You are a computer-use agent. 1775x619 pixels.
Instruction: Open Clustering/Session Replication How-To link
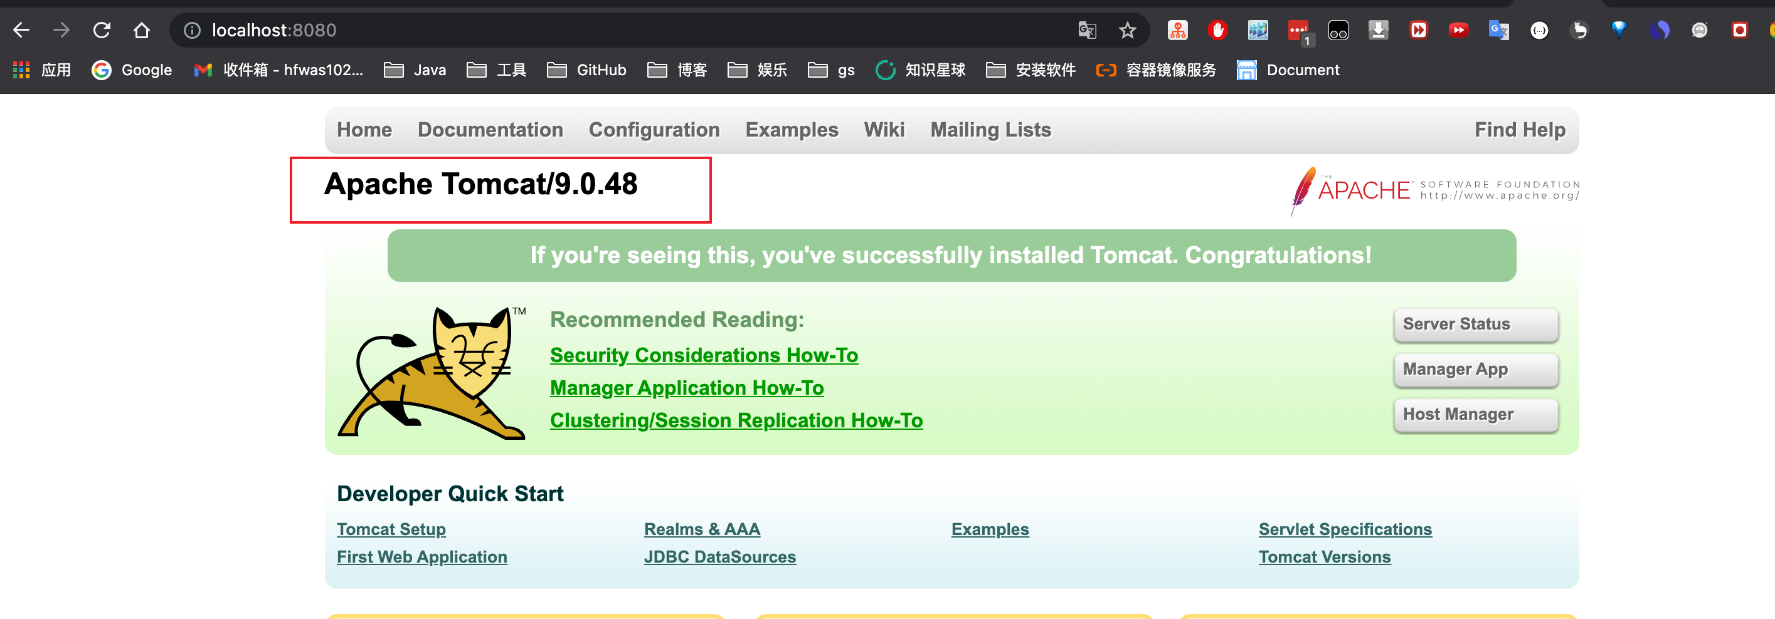pyautogui.click(x=736, y=420)
